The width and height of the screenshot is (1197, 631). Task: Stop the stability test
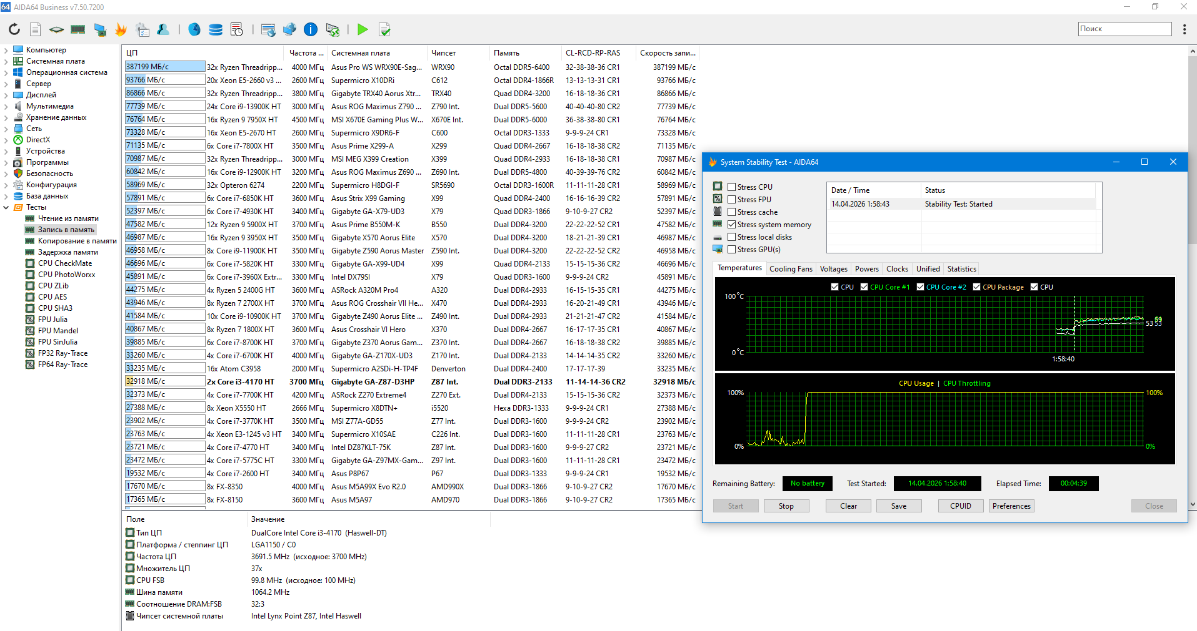786,506
